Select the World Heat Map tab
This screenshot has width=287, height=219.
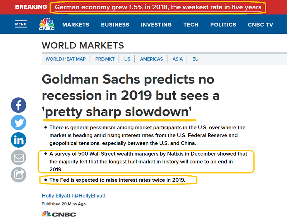pyautogui.click(x=66, y=59)
